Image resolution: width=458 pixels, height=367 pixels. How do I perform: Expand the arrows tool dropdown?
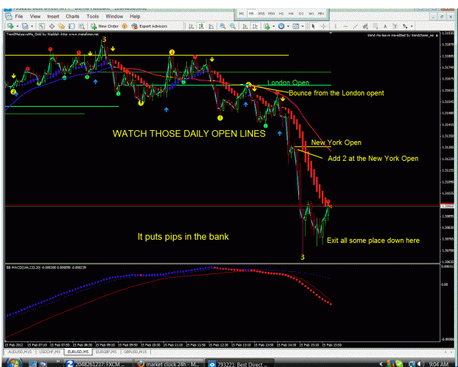click(x=412, y=26)
